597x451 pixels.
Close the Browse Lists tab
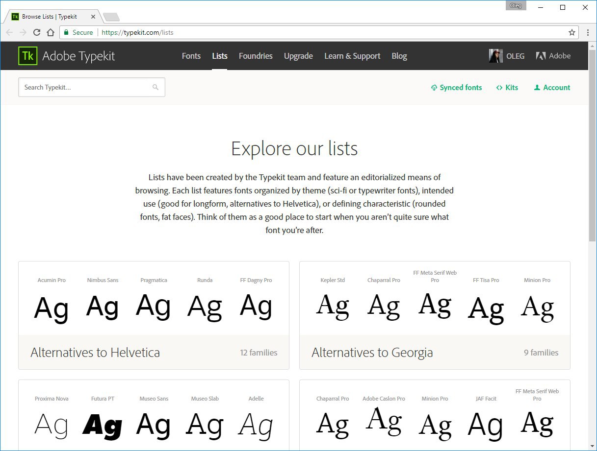[x=93, y=17]
